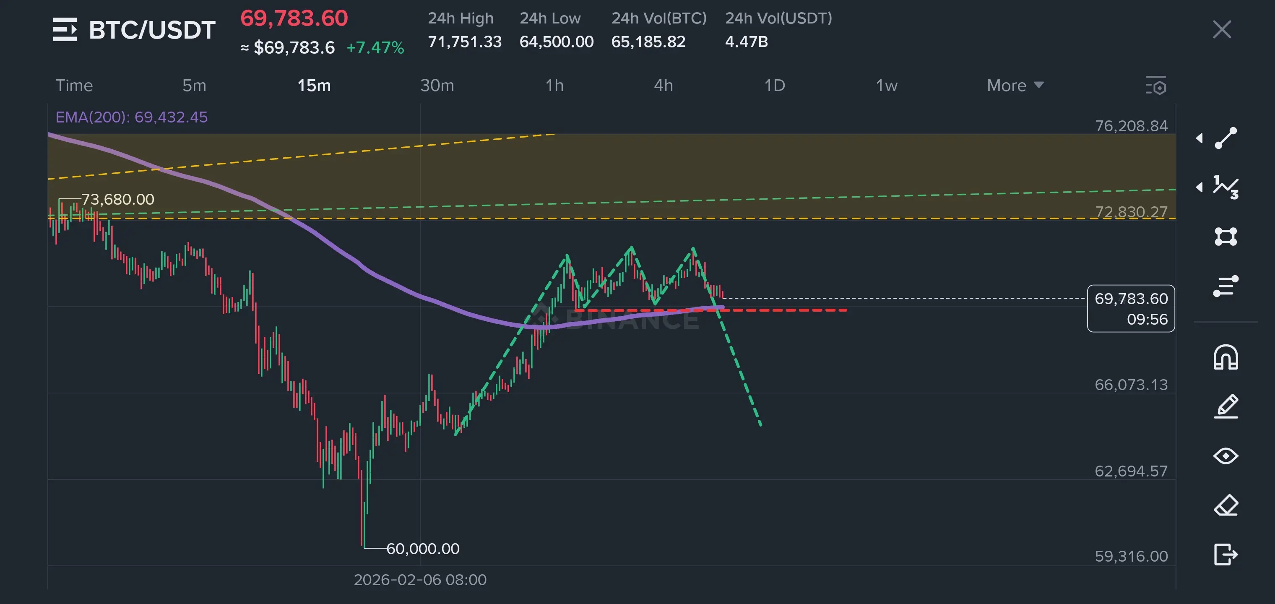Expand the wave tool variants arrow
Image resolution: width=1275 pixels, height=604 pixels.
1199,187
